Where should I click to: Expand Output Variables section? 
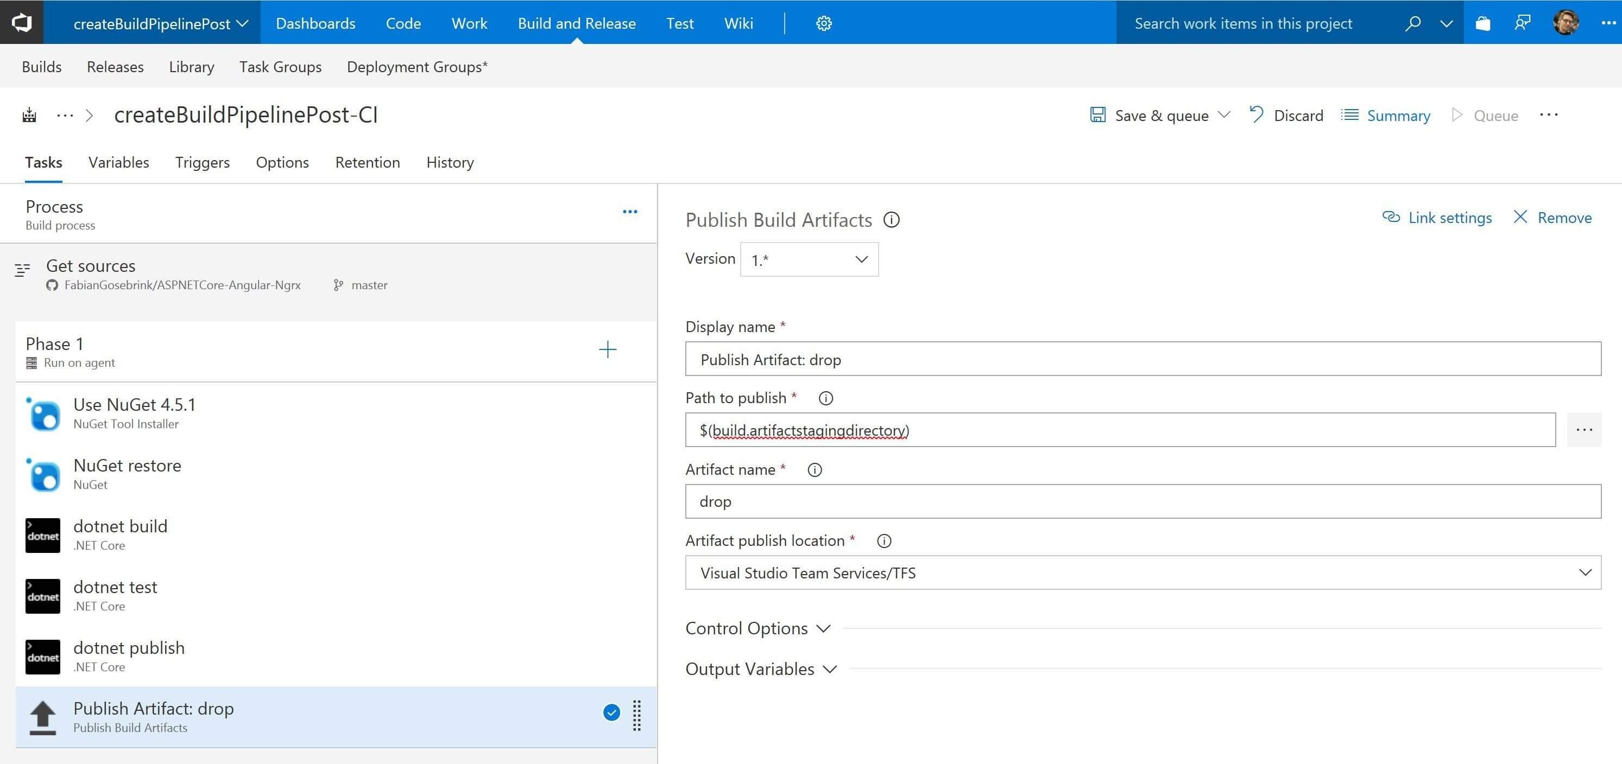coord(761,668)
